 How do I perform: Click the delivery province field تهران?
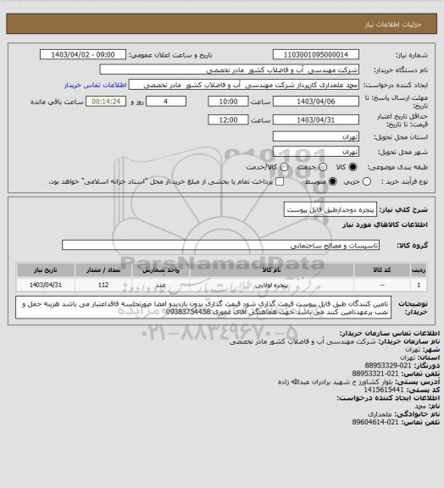tap(316, 136)
